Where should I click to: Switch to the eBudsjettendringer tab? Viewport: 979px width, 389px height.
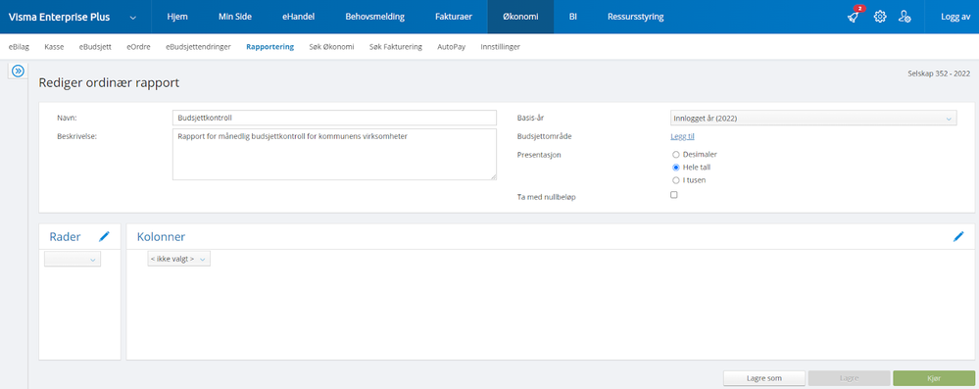pos(198,47)
